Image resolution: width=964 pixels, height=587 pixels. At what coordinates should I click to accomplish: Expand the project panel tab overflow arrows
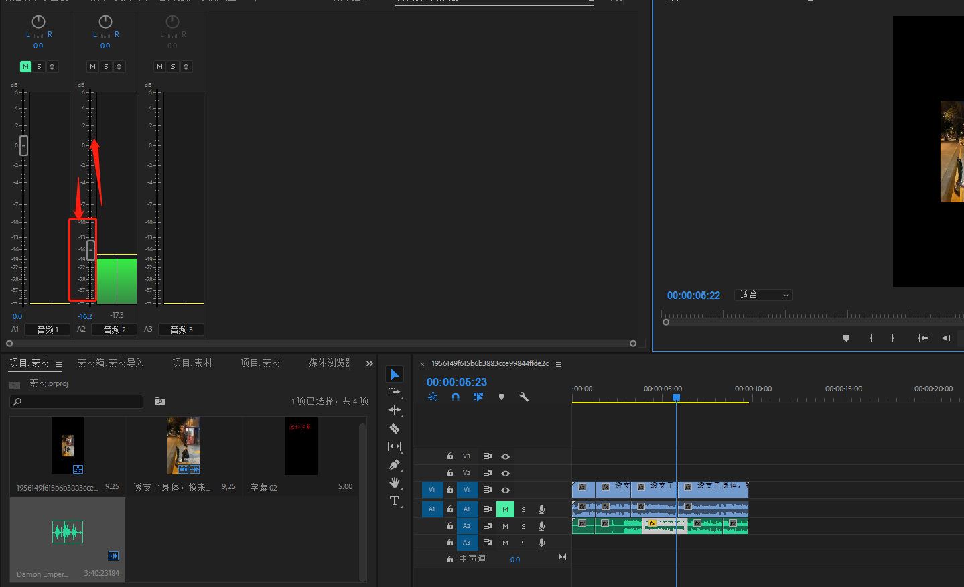tap(369, 363)
